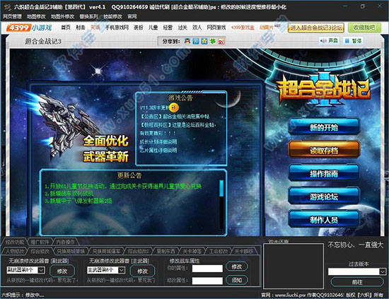
Task: Toggle the 声音 sound button
Action: 329,40
